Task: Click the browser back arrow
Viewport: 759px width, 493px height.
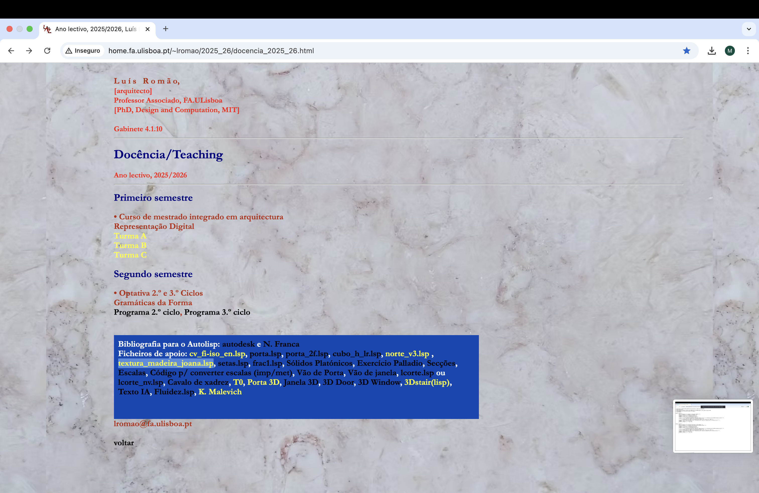Action: coord(11,51)
